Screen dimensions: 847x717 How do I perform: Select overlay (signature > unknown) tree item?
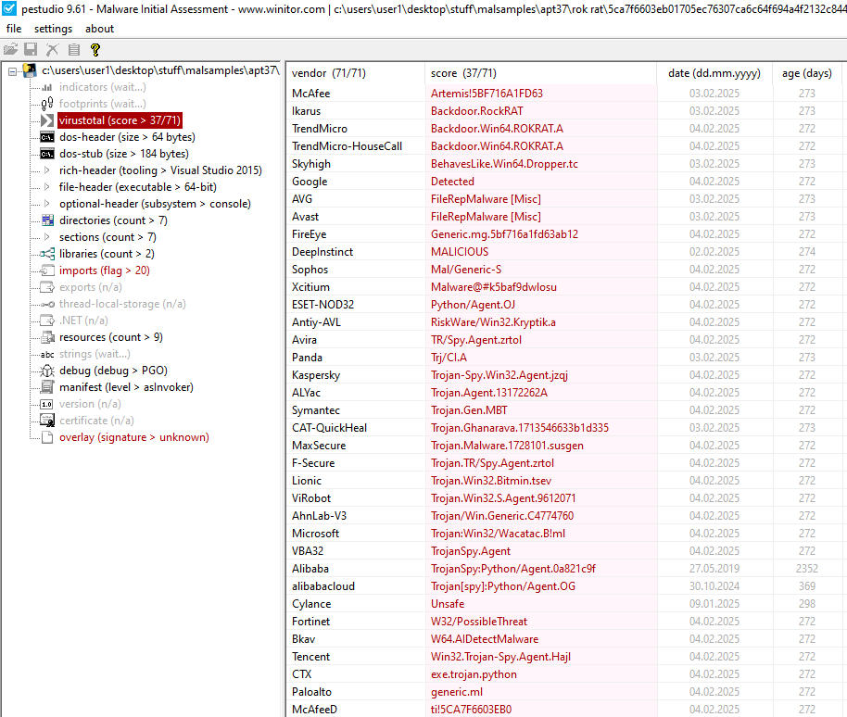coord(134,437)
